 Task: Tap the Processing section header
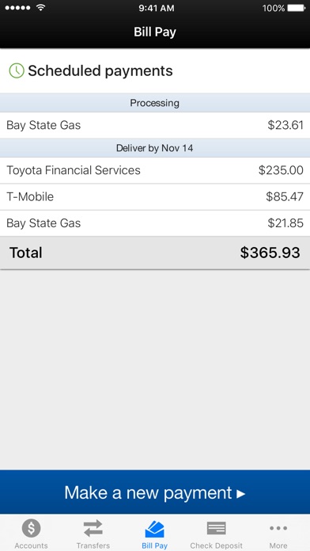pos(155,103)
